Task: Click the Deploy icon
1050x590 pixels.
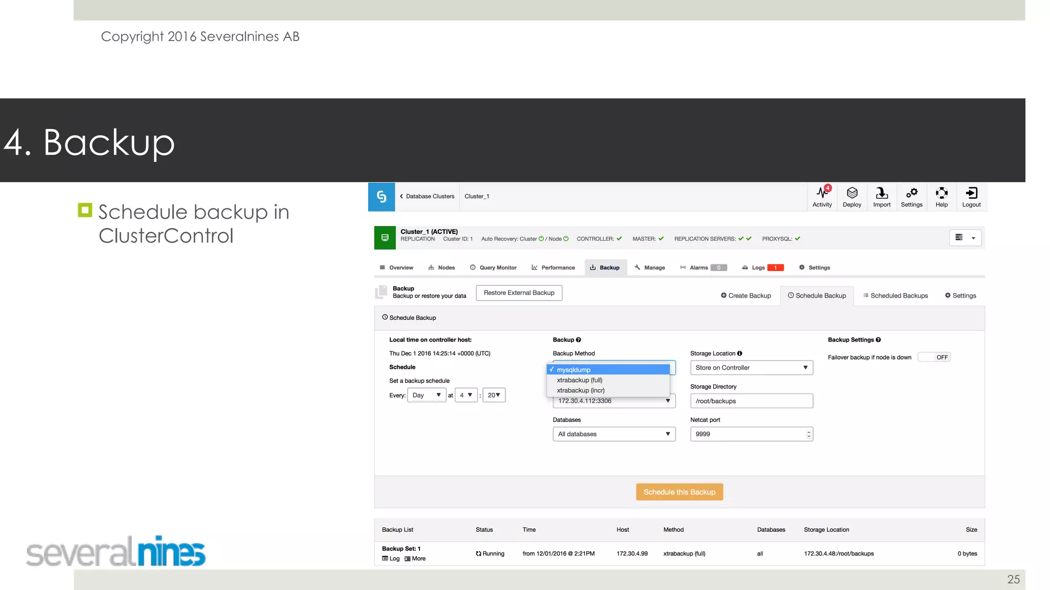Action: tap(852, 197)
